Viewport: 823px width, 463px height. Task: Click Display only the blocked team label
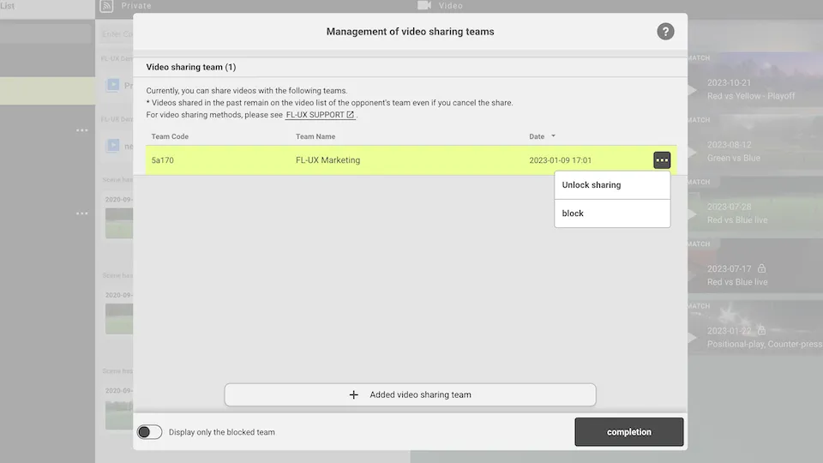click(x=221, y=432)
